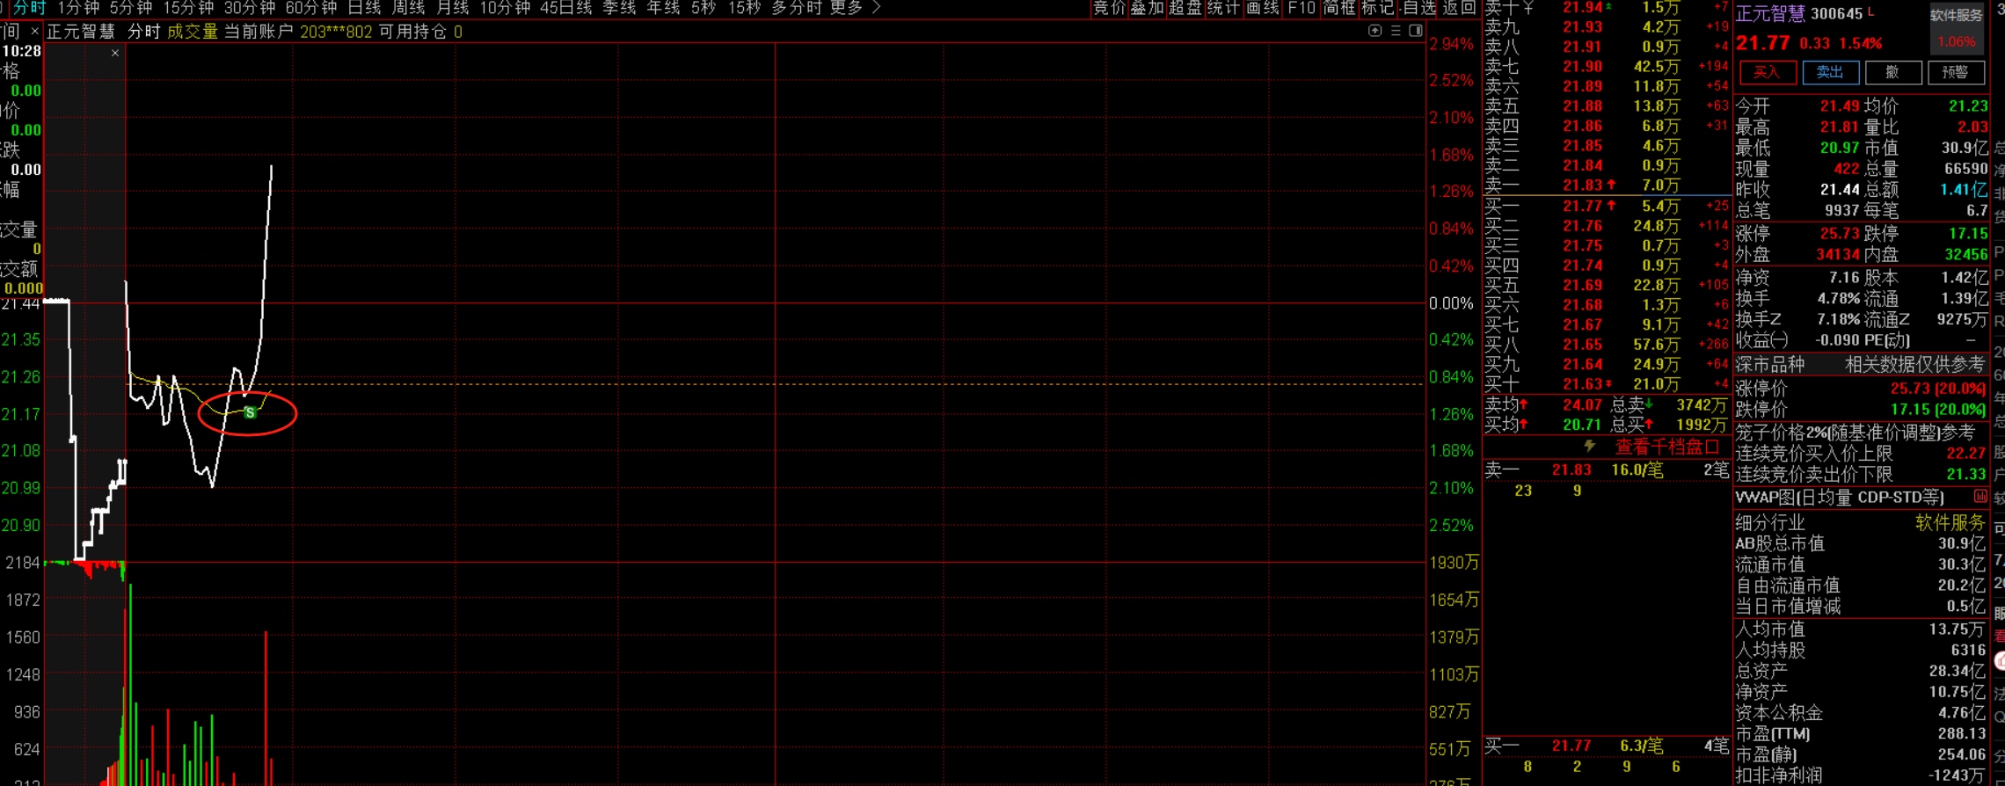Open the 月线 monthly chart tab
The image size is (2005, 786).
[452, 8]
